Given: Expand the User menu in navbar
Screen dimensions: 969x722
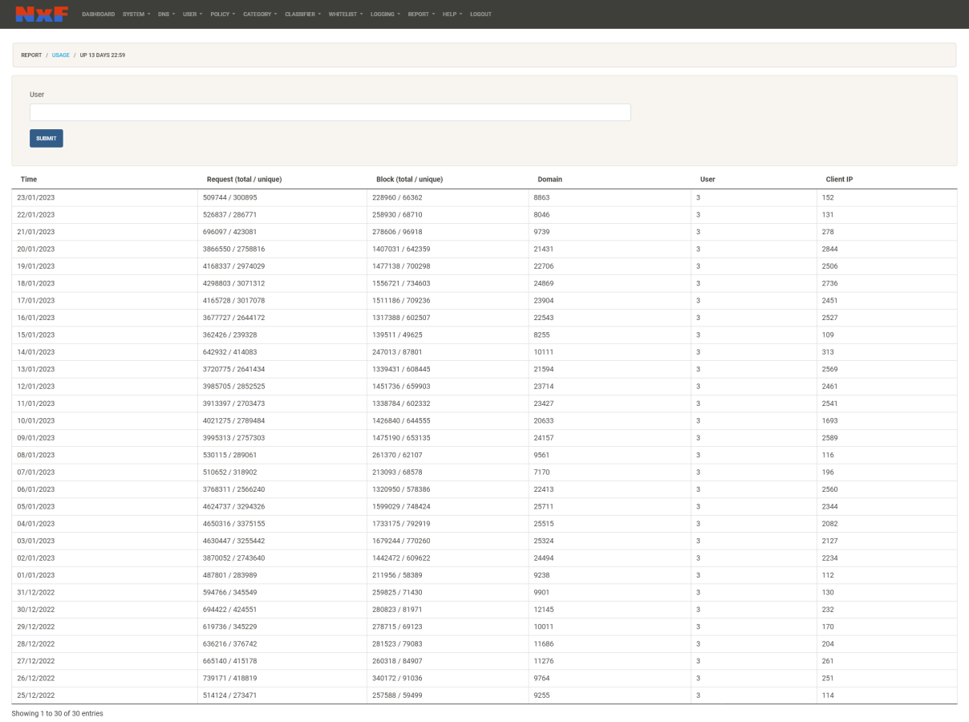Looking at the screenshot, I should (193, 14).
